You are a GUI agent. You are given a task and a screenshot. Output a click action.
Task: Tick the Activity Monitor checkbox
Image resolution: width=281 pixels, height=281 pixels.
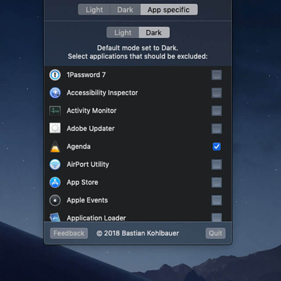coord(216,111)
